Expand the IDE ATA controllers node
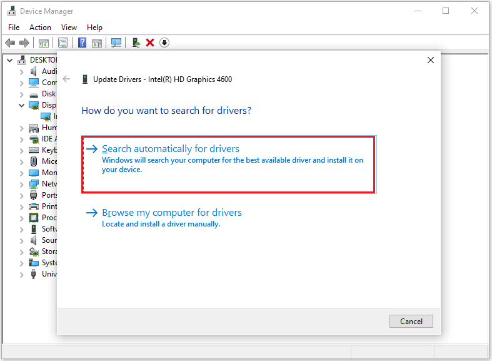The height and width of the screenshot is (361, 492). tap(21, 140)
